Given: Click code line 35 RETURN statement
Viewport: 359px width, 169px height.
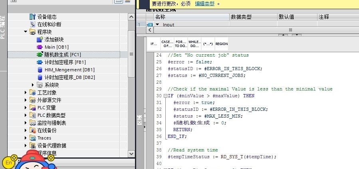Looking at the screenshot, I should point(183,130).
